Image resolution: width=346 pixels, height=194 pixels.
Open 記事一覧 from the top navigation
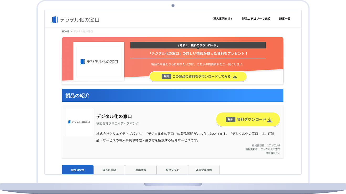(x=285, y=19)
